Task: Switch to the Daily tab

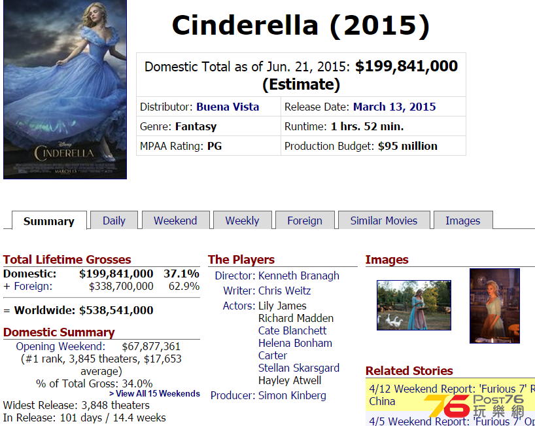Action: coord(114,221)
